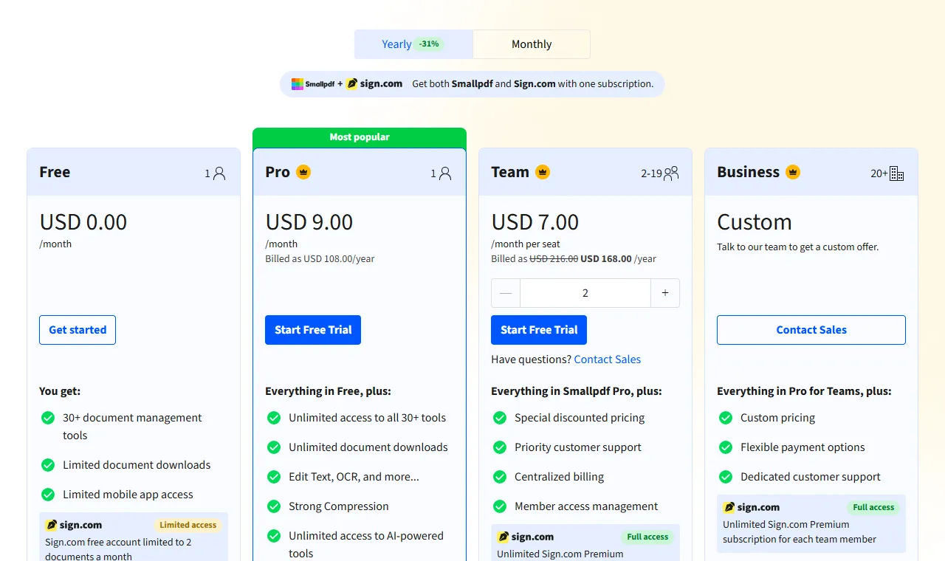The image size is (945, 561).
Task: Click the Team seat quantity field
Action: coord(585,293)
